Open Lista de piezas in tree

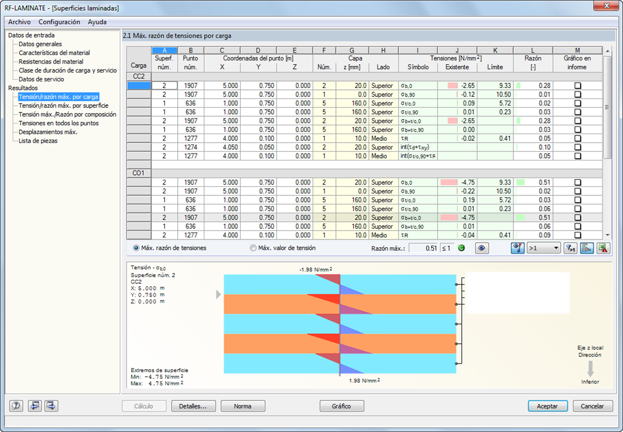click(x=38, y=141)
